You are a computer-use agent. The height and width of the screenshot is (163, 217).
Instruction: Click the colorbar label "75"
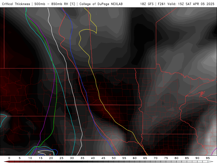pyautogui.click(x=166, y=158)
